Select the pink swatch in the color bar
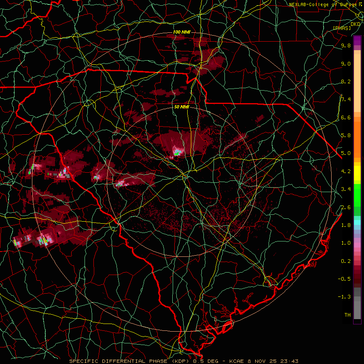 [x=357, y=245]
